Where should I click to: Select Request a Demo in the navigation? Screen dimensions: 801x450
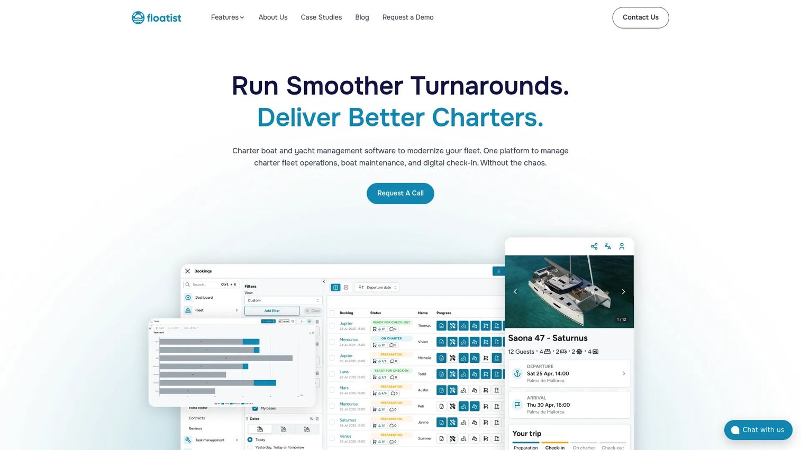tap(408, 17)
